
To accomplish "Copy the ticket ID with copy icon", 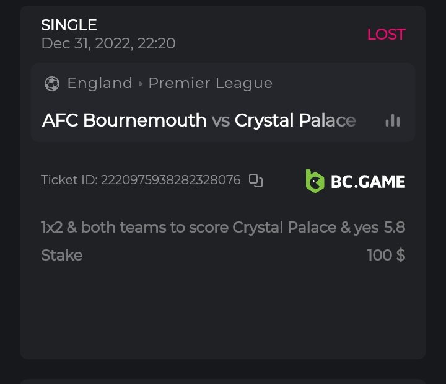I will (256, 181).
